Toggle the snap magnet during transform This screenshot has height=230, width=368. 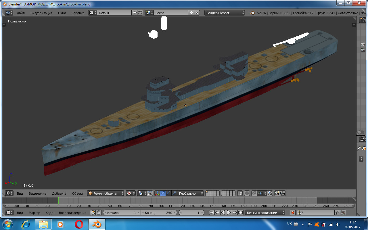pyautogui.click(x=254, y=193)
